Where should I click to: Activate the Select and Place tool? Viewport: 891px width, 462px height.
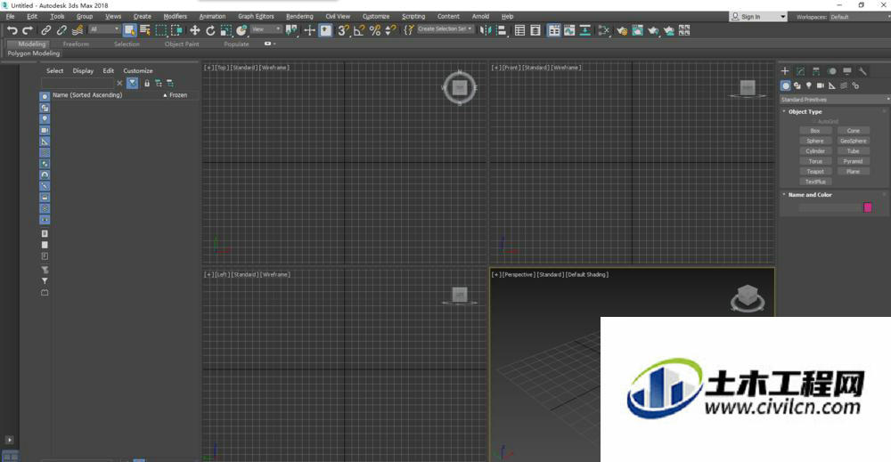(x=242, y=30)
